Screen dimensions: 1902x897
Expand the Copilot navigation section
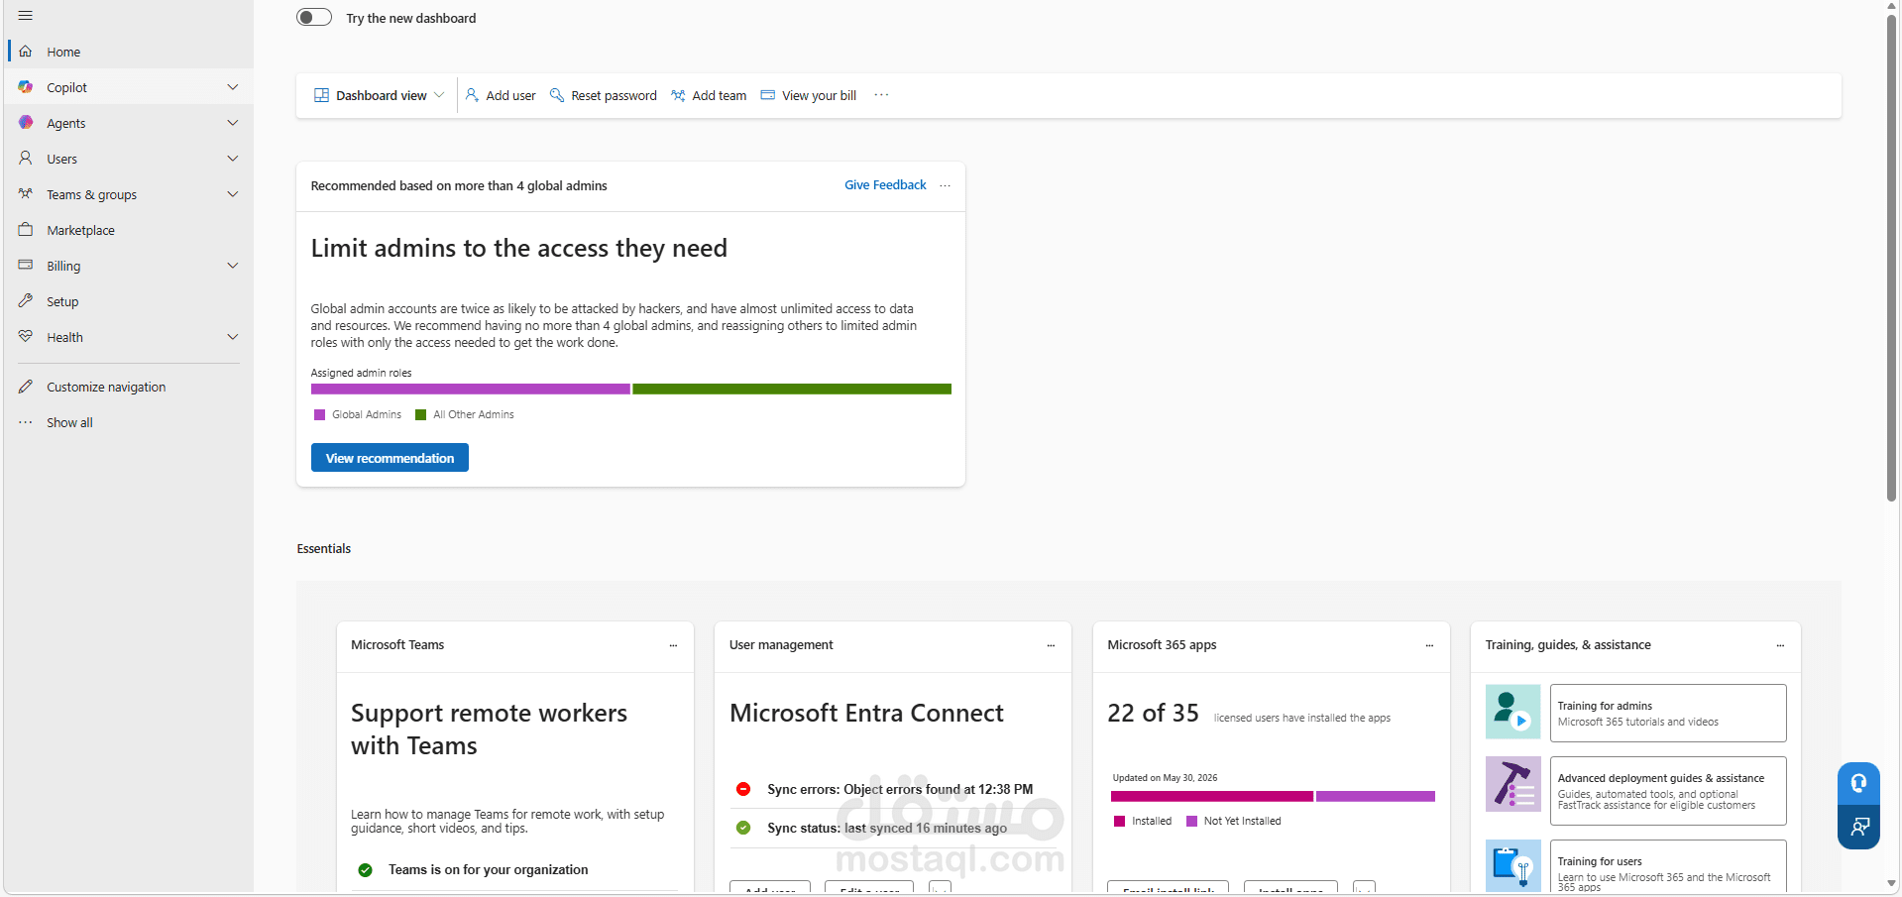pyautogui.click(x=233, y=87)
